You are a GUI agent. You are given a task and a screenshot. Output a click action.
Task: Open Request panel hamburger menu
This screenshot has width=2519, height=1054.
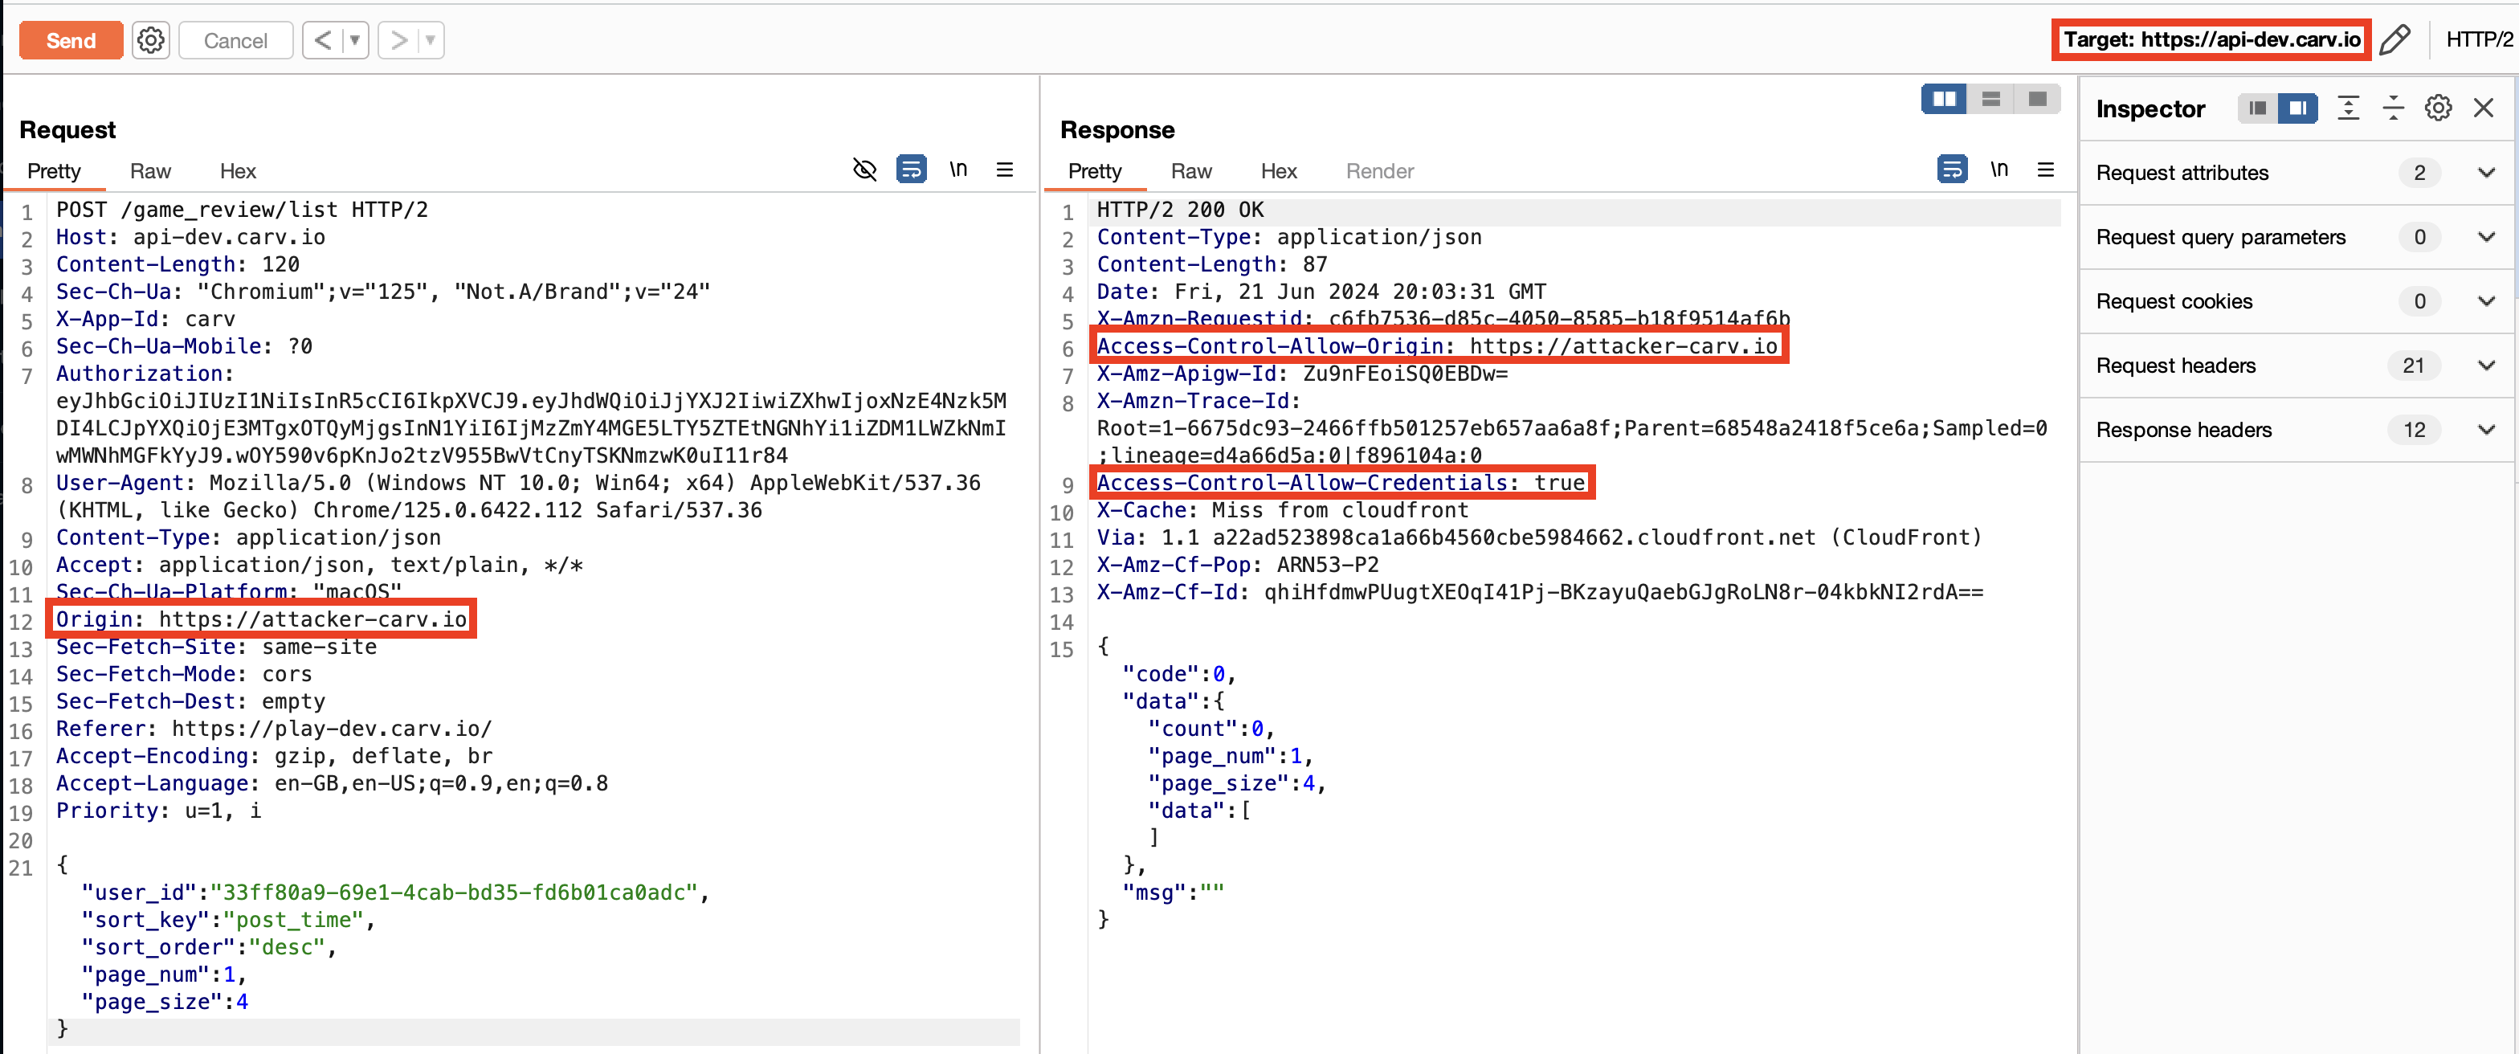[x=1004, y=170]
